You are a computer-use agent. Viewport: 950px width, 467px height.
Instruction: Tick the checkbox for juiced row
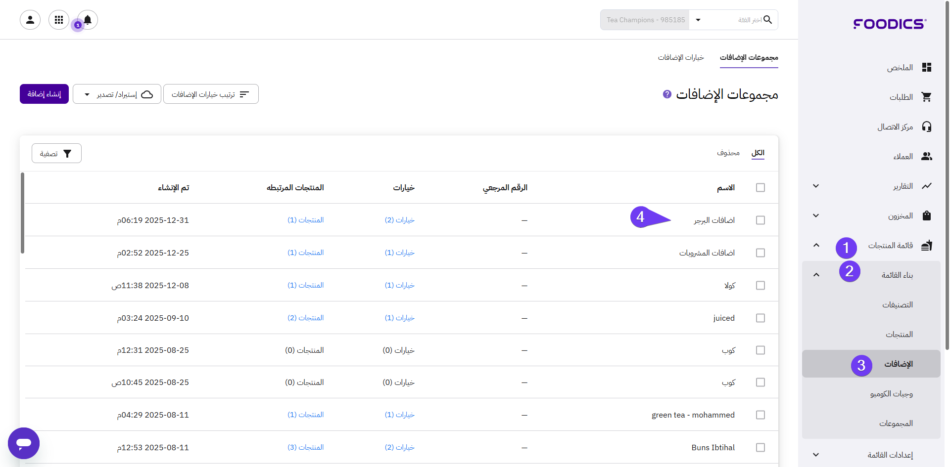(760, 318)
